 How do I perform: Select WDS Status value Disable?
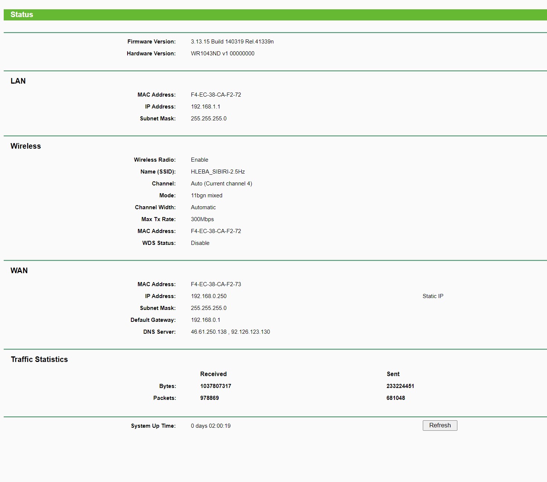coord(200,243)
